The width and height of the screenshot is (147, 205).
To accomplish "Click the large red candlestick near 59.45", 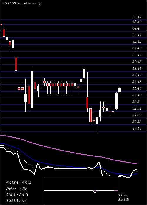I will [16, 64].
